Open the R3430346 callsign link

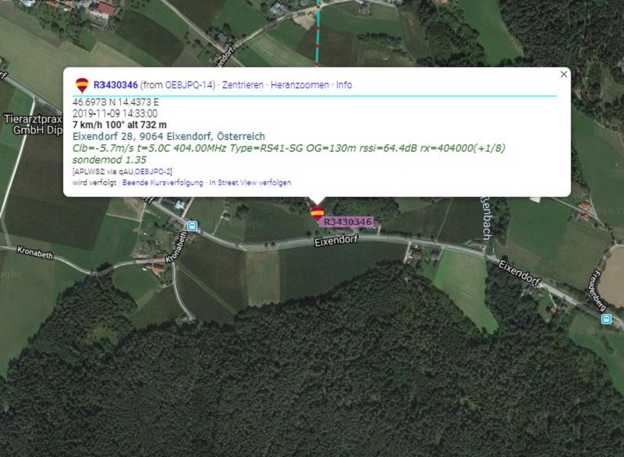[x=115, y=85]
